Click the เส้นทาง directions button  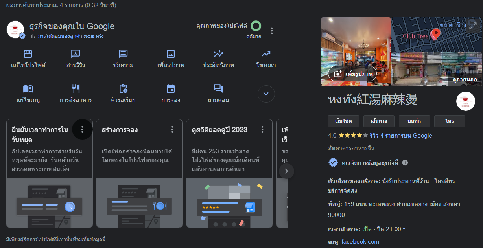coord(379,121)
